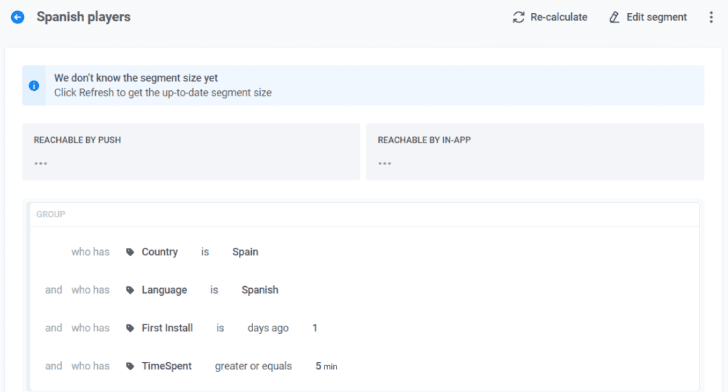Click the GROUP header label

[51, 214]
